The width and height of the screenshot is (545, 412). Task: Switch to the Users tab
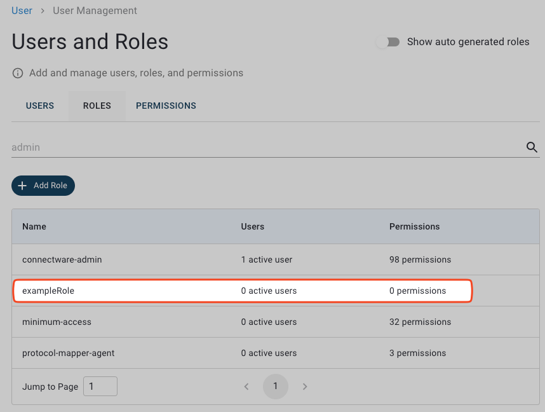click(40, 106)
